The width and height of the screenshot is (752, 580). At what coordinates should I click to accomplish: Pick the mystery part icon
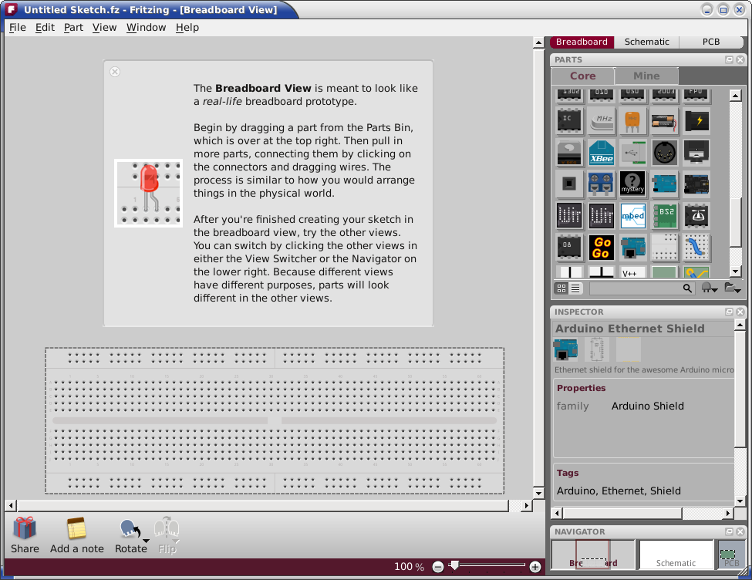pos(632,184)
